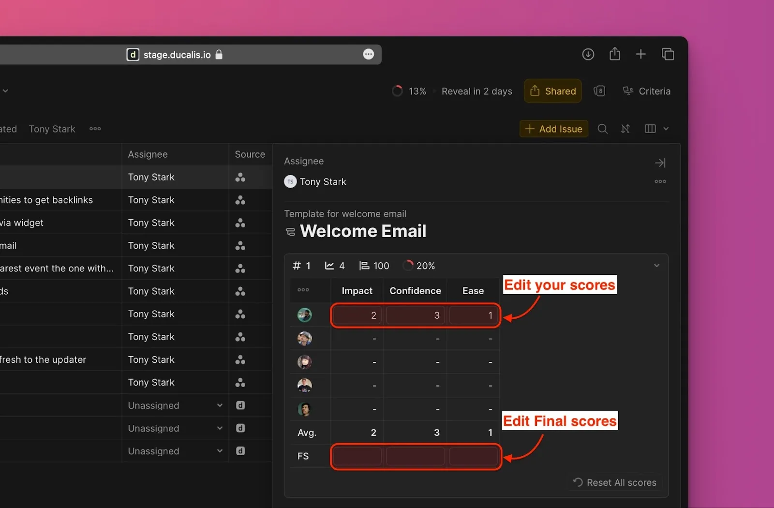The height and width of the screenshot is (508, 774).
Task: Click Reset All scores button
Action: (x=614, y=482)
